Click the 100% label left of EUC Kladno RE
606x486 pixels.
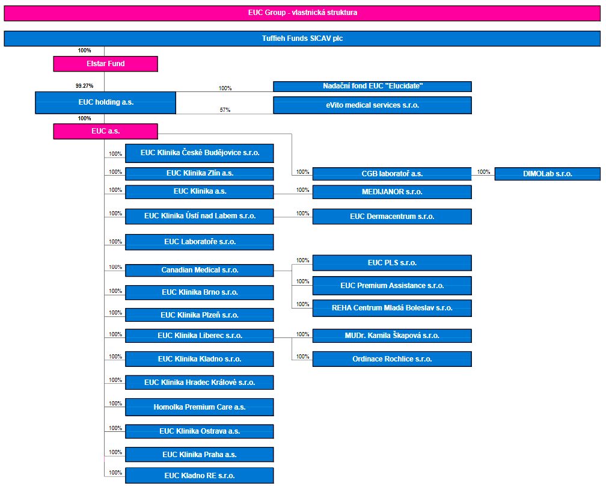115,473
